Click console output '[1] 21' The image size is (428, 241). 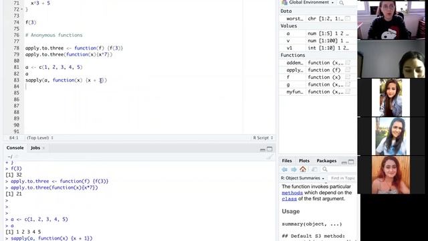click(x=13, y=194)
